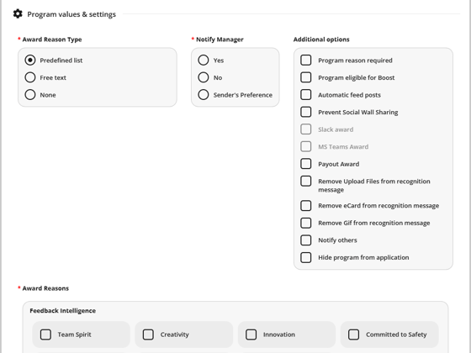Tick the Payout Award checkbox
Screen dimensions: 471x353
[306, 164]
